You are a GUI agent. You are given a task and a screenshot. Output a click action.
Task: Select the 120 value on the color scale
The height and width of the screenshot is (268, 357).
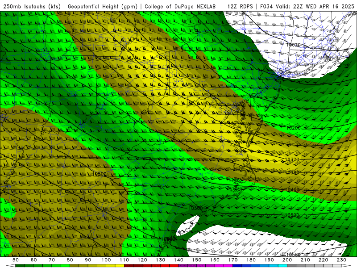pos(142,260)
